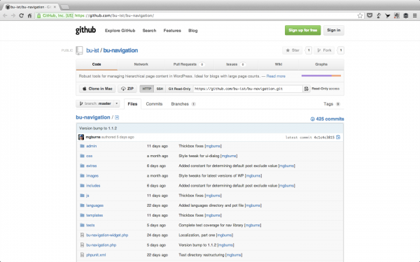Click the browser home icon

[x=29, y=15]
